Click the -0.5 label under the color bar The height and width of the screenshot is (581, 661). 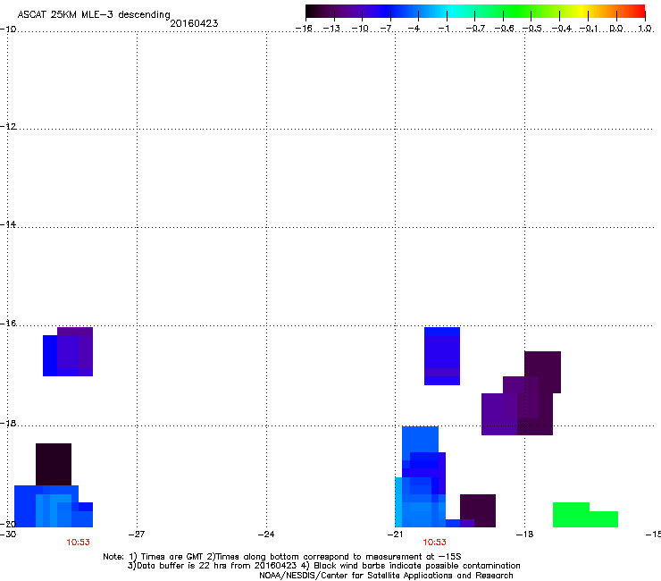point(532,29)
